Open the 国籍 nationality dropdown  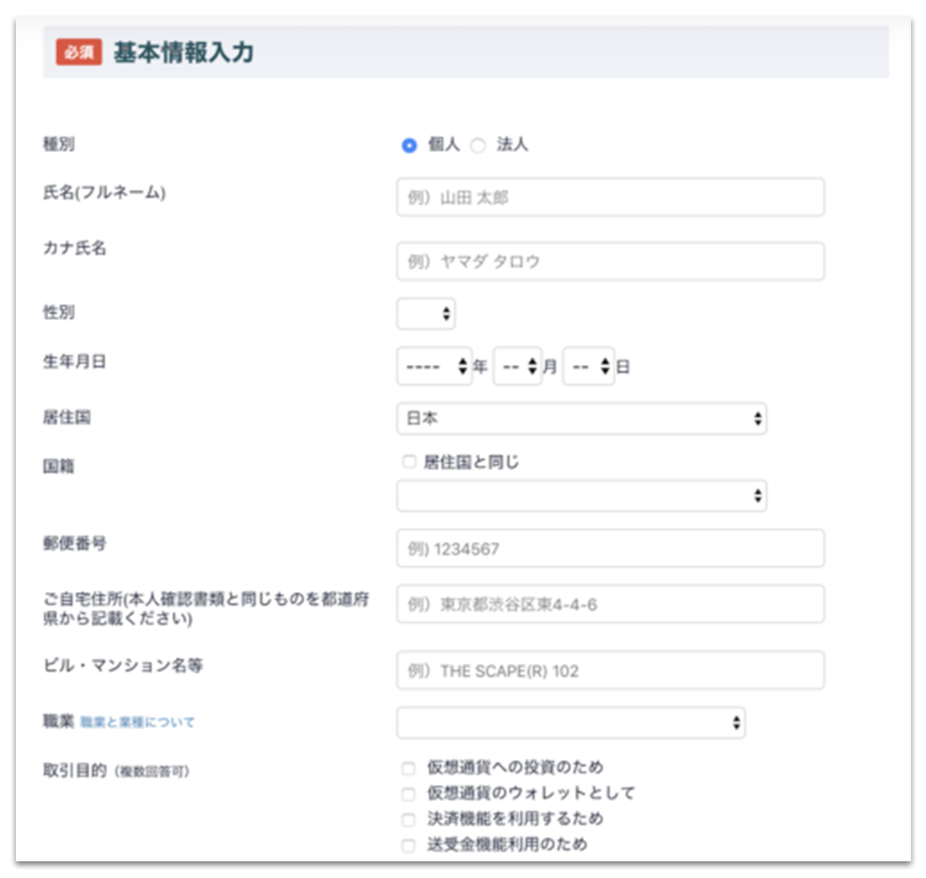[x=582, y=495]
